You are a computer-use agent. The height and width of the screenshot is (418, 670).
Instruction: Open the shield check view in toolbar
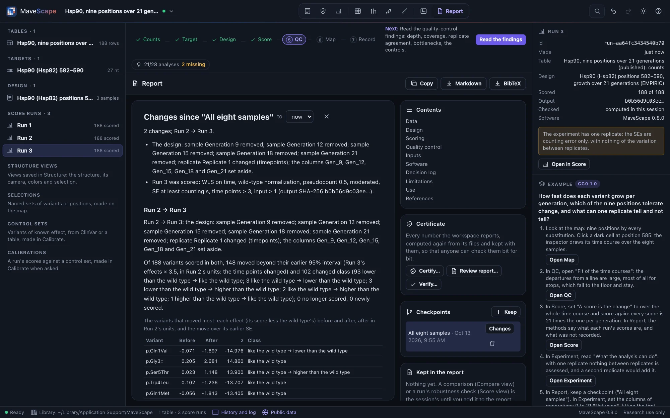323,11
